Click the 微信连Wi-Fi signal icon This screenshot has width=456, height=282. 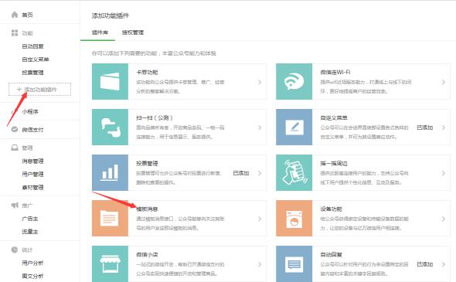294,81
